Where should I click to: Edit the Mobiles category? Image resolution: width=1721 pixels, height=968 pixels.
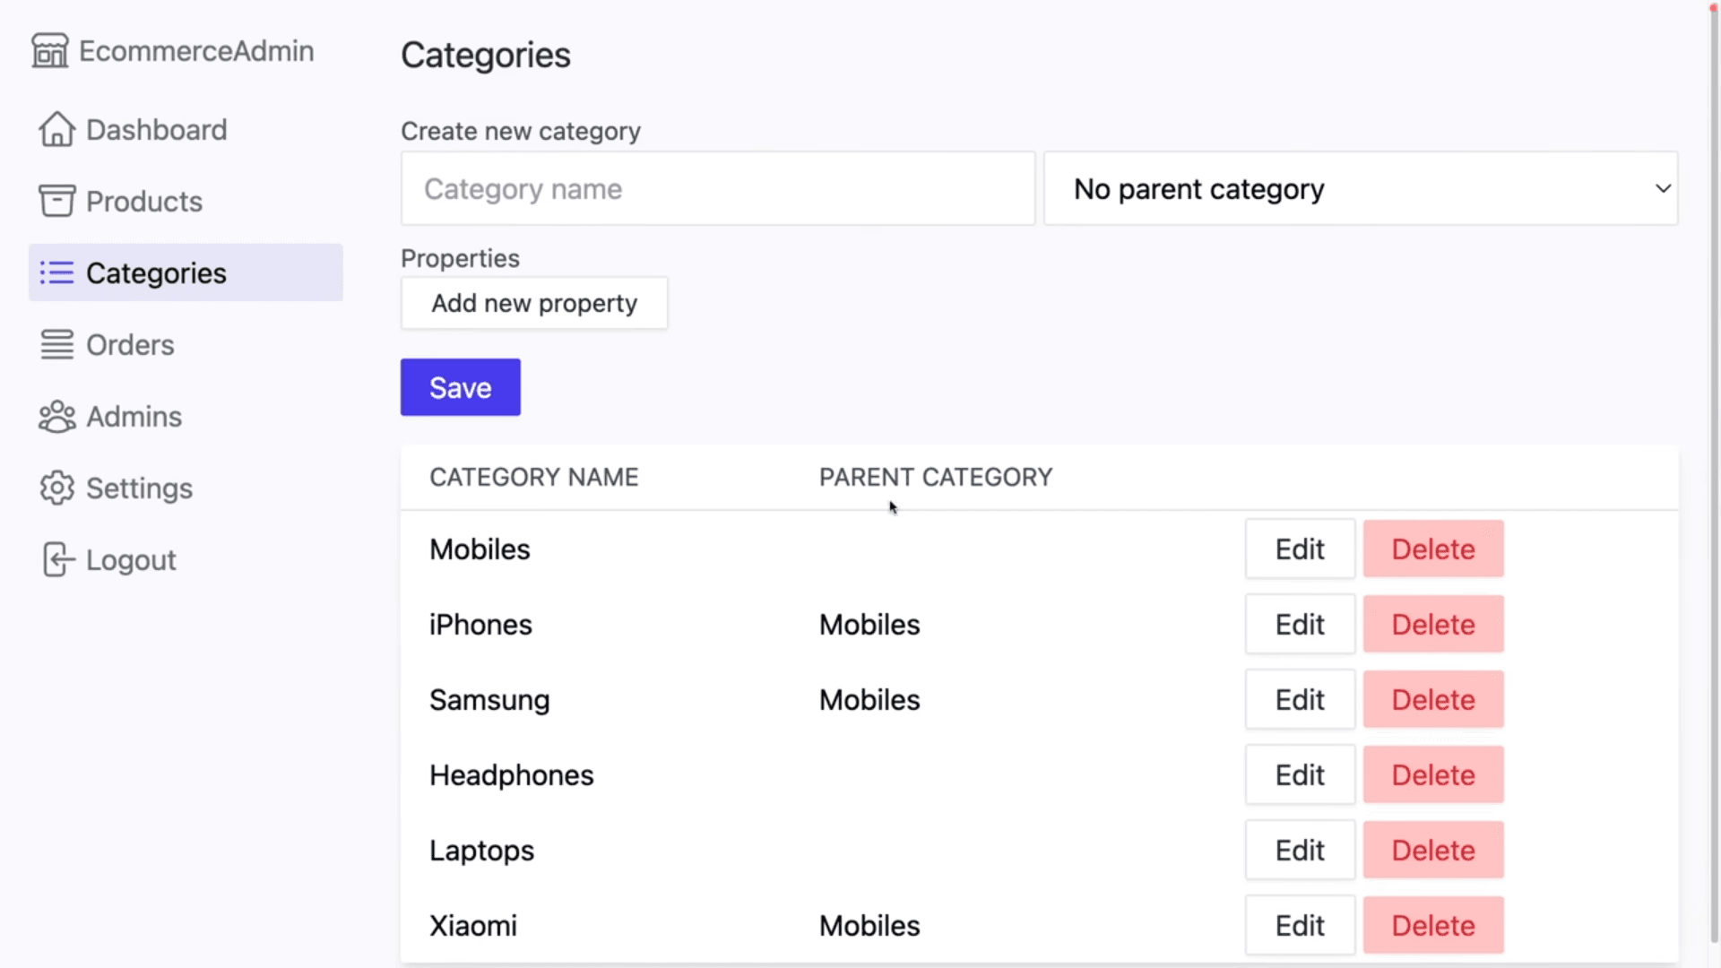click(x=1299, y=549)
